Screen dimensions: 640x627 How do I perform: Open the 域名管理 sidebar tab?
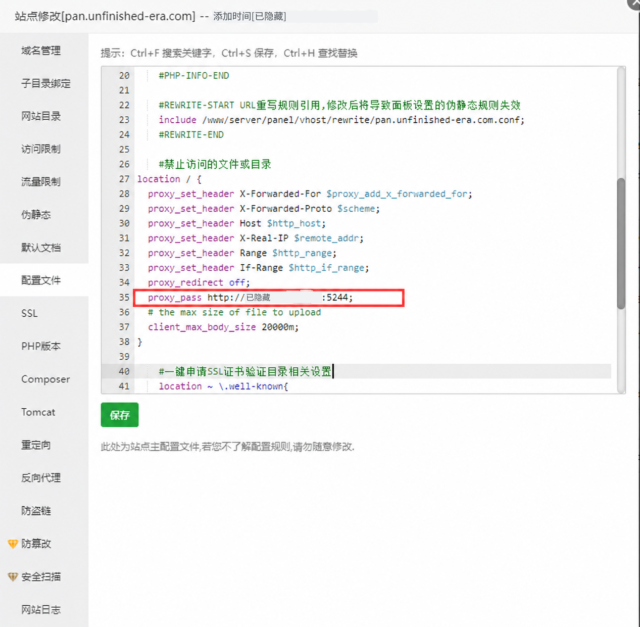point(44,51)
